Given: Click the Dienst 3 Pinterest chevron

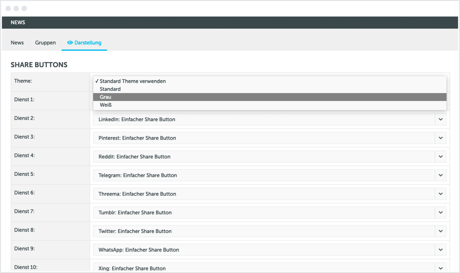Looking at the screenshot, I should tap(440, 138).
